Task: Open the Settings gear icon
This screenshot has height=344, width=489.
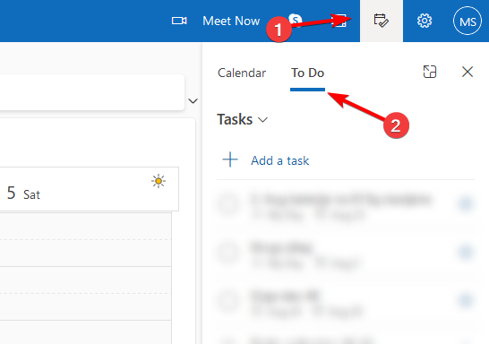Action: click(x=425, y=21)
